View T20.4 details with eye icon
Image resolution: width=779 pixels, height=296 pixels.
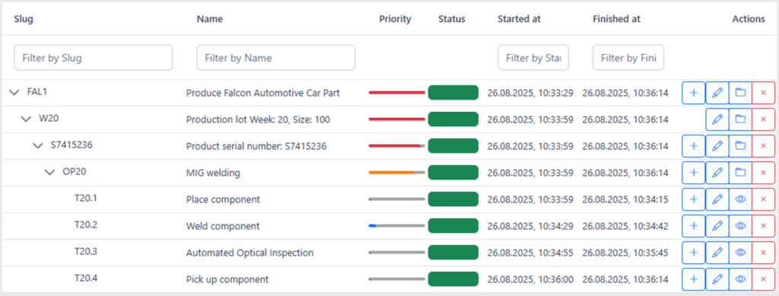(740, 279)
